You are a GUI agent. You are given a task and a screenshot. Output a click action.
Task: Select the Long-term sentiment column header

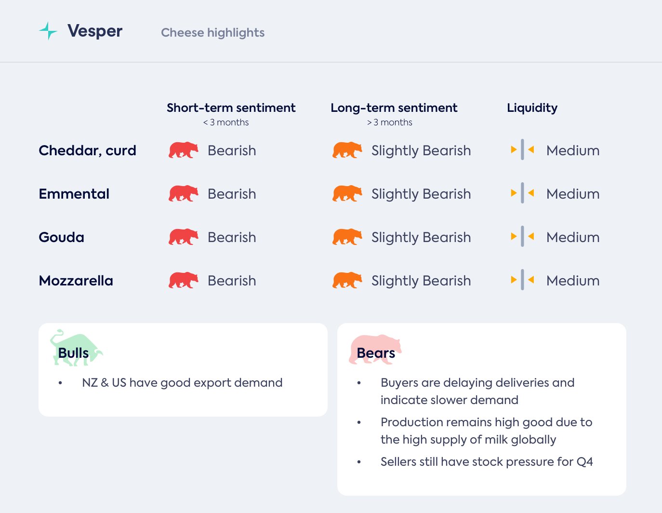coord(394,108)
